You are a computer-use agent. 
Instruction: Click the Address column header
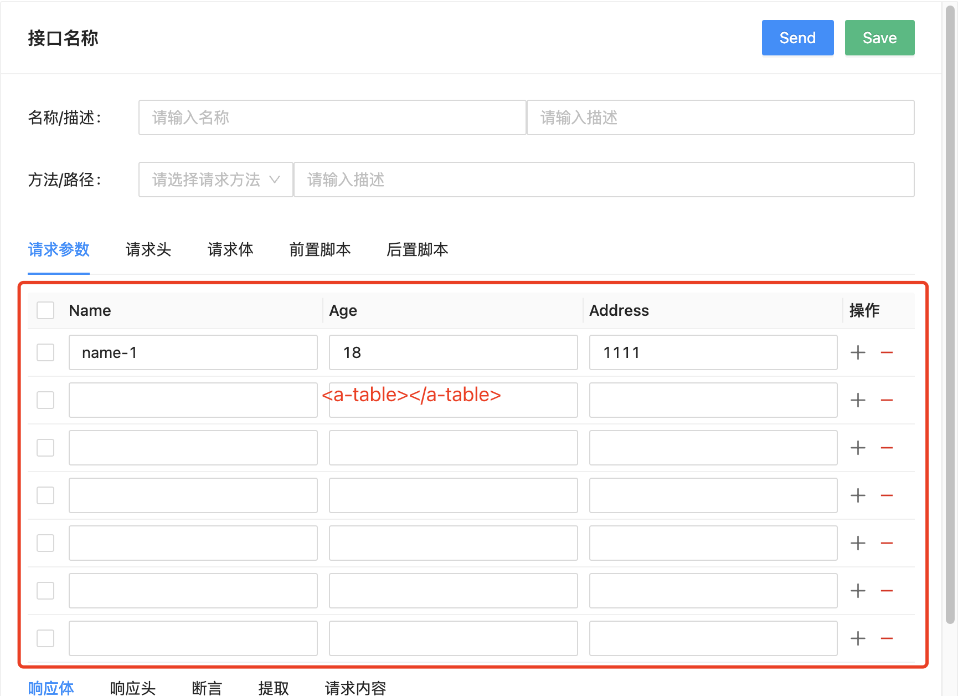click(x=619, y=310)
